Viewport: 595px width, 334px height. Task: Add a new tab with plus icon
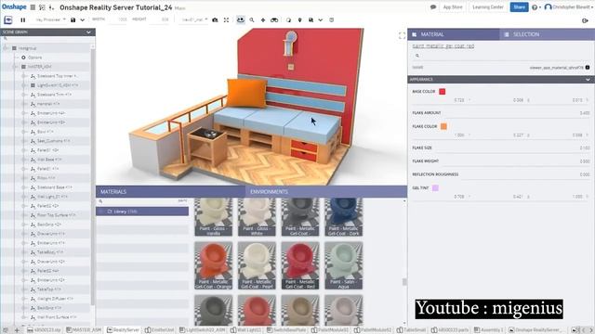tap(17, 330)
